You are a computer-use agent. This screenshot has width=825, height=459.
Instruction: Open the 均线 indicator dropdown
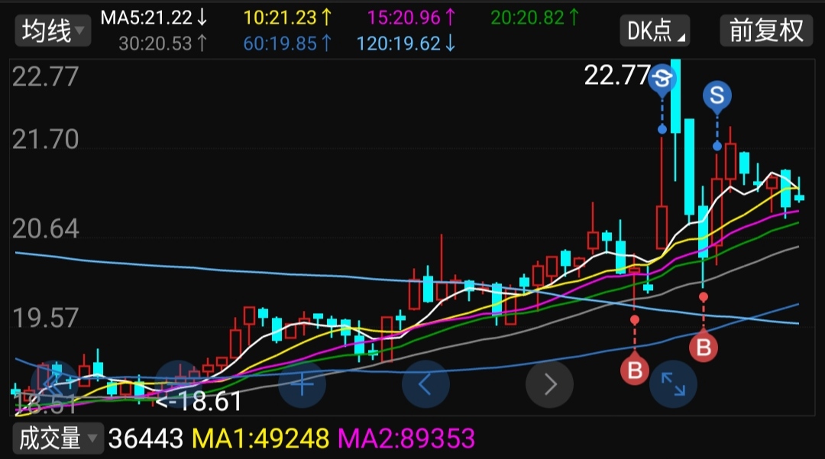coord(53,31)
